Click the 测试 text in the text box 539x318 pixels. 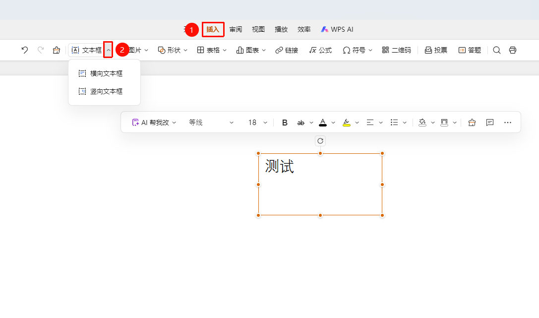point(280,166)
